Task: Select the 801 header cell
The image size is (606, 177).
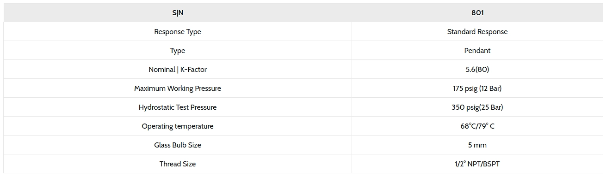Action: 477,13
